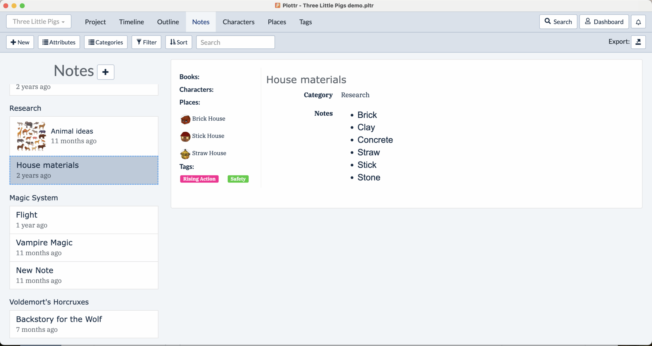The width and height of the screenshot is (652, 346).
Task: Click the green Safety tag
Action: [238, 179]
